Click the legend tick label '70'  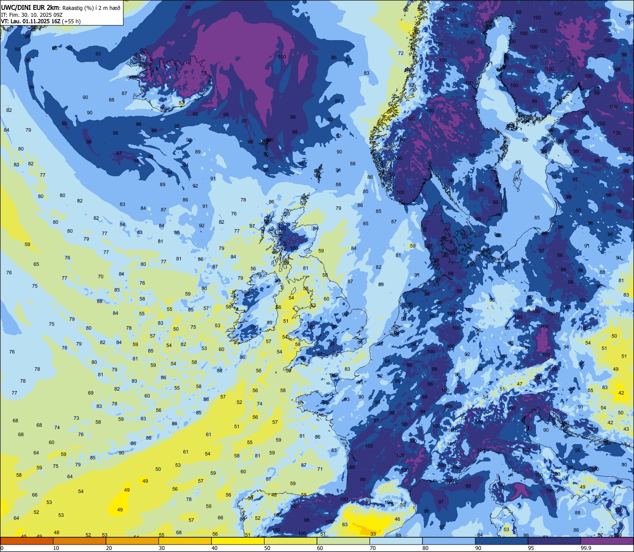(372, 548)
